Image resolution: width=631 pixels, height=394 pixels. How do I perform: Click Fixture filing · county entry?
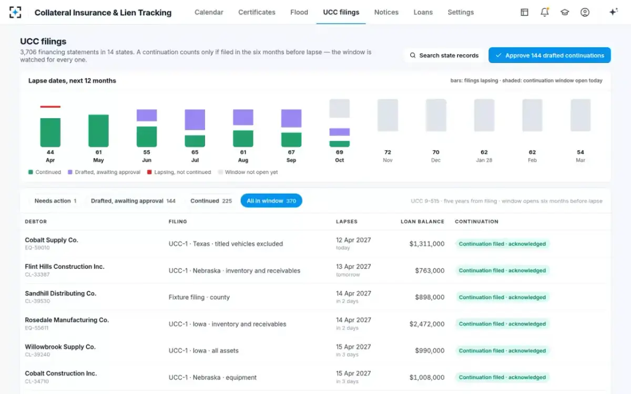point(199,297)
